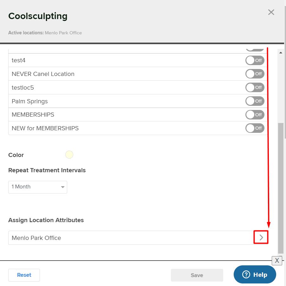The image size is (286, 286).
Task: Close the Coolsculpting panel with X icon
Action: tap(271, 12)
